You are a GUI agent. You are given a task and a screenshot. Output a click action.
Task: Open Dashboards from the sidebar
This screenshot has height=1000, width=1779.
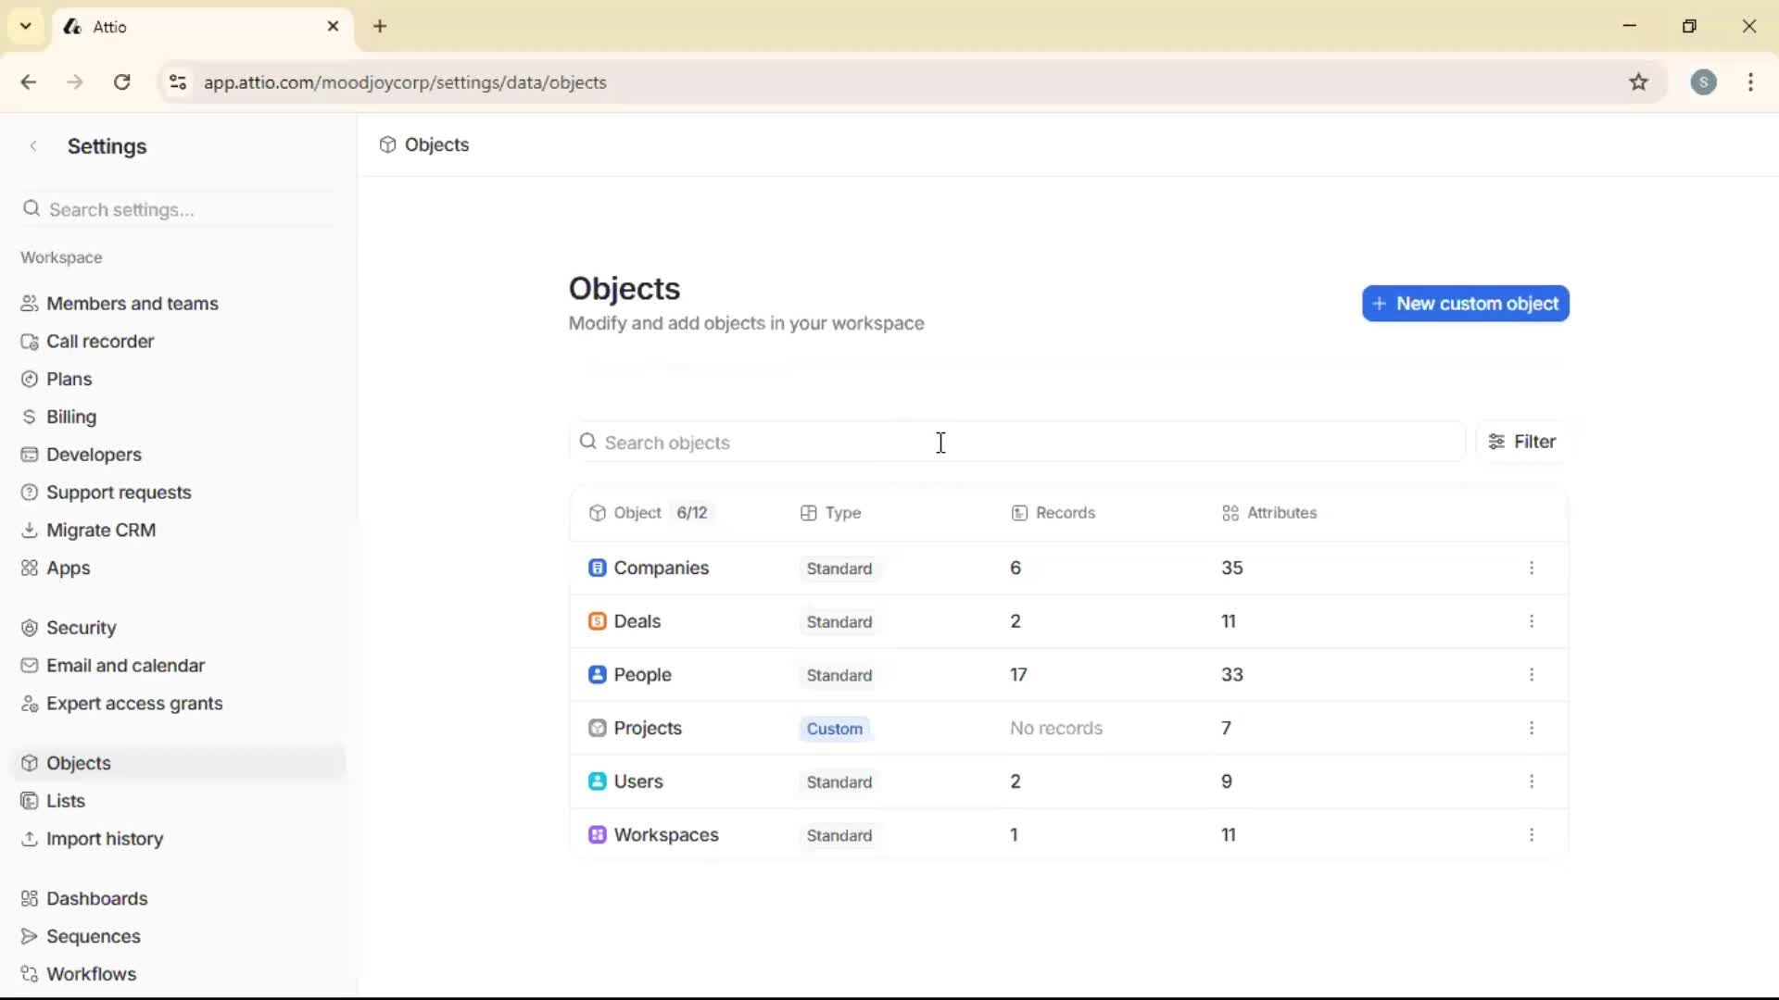[96, 898]
